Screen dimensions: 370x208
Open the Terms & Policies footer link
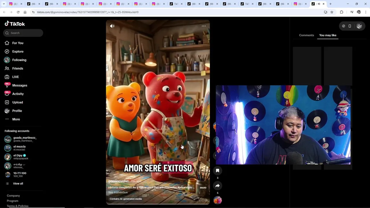[18, 206]
